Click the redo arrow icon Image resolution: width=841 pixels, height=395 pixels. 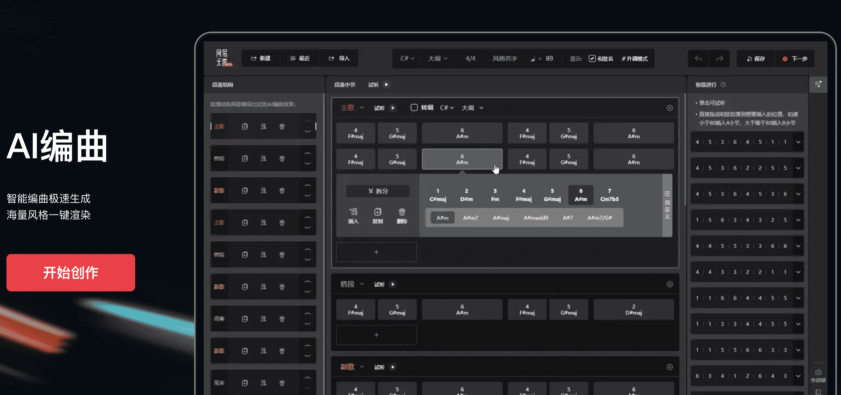tap(720, 59)
